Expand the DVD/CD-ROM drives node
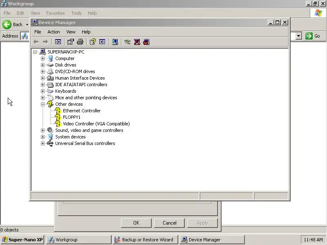This screenshot has height=245, width=327. click(43, 71)
